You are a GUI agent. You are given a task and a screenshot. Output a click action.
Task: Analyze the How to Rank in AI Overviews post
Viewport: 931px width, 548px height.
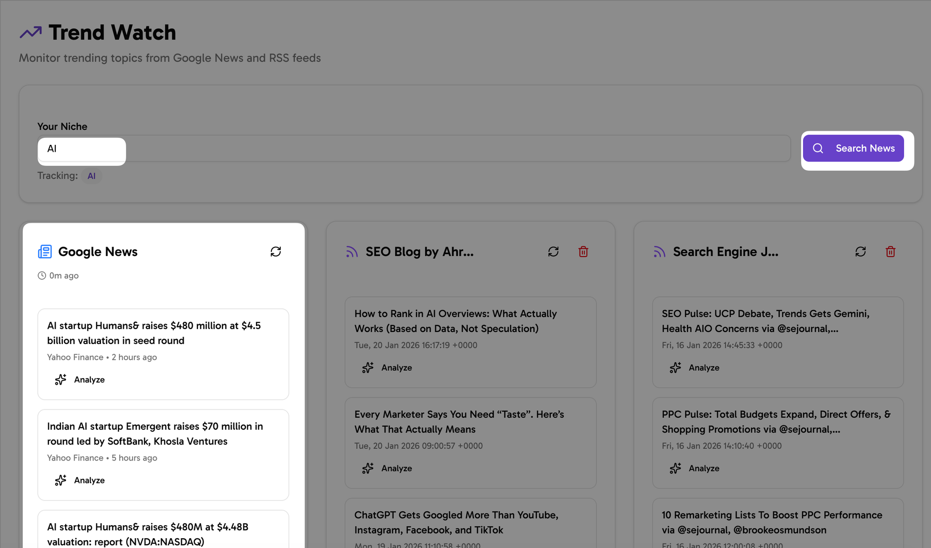pos(386,368)
